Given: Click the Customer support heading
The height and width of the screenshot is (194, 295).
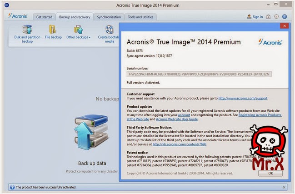Looking at the screenshot, I should [140, 94].
